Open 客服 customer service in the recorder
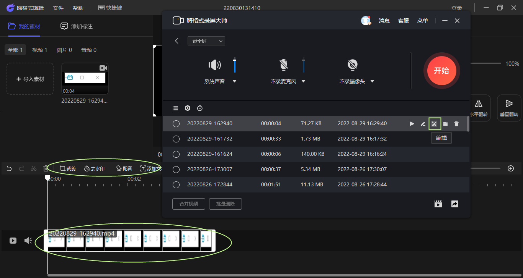The width and height of the screenshot is (523, 278). coord(404,21)
